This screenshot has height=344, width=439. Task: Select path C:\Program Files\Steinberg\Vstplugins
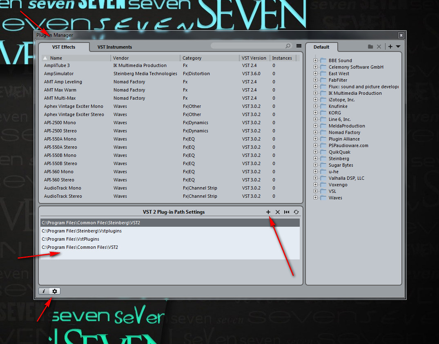(170, 231)
